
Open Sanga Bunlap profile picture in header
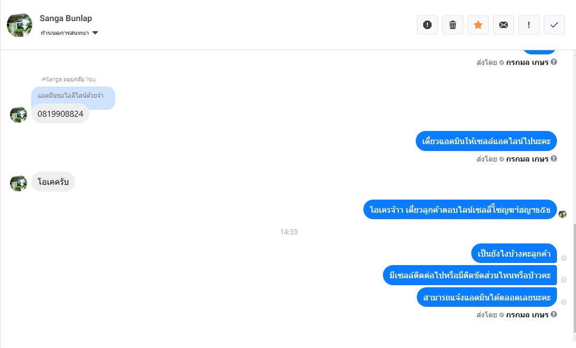pos(20,25)
